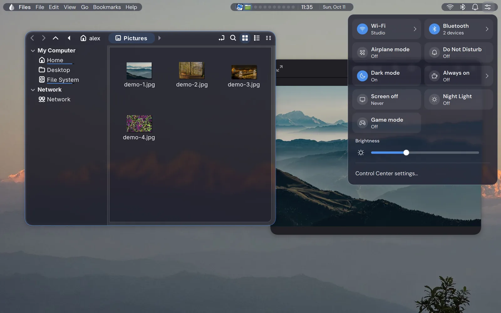Close Control Center via sliders icon
The width and height of the screenshot is (501, 313).
[x=488, y=7]
